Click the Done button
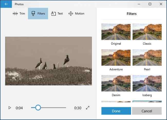Image resolution: width=167 pixels, height=120 pixels. 116,111
